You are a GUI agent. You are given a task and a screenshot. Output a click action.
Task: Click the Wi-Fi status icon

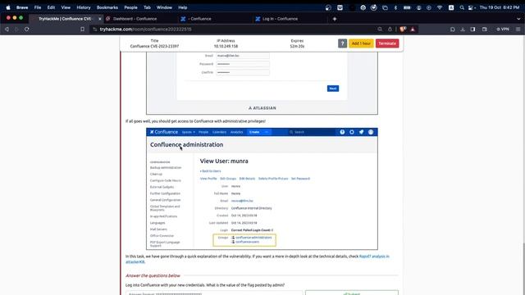point(440,7)
